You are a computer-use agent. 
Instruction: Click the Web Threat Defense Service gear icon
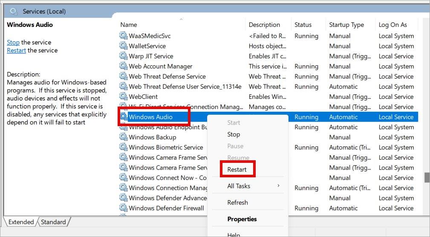(x=124, y=76)
